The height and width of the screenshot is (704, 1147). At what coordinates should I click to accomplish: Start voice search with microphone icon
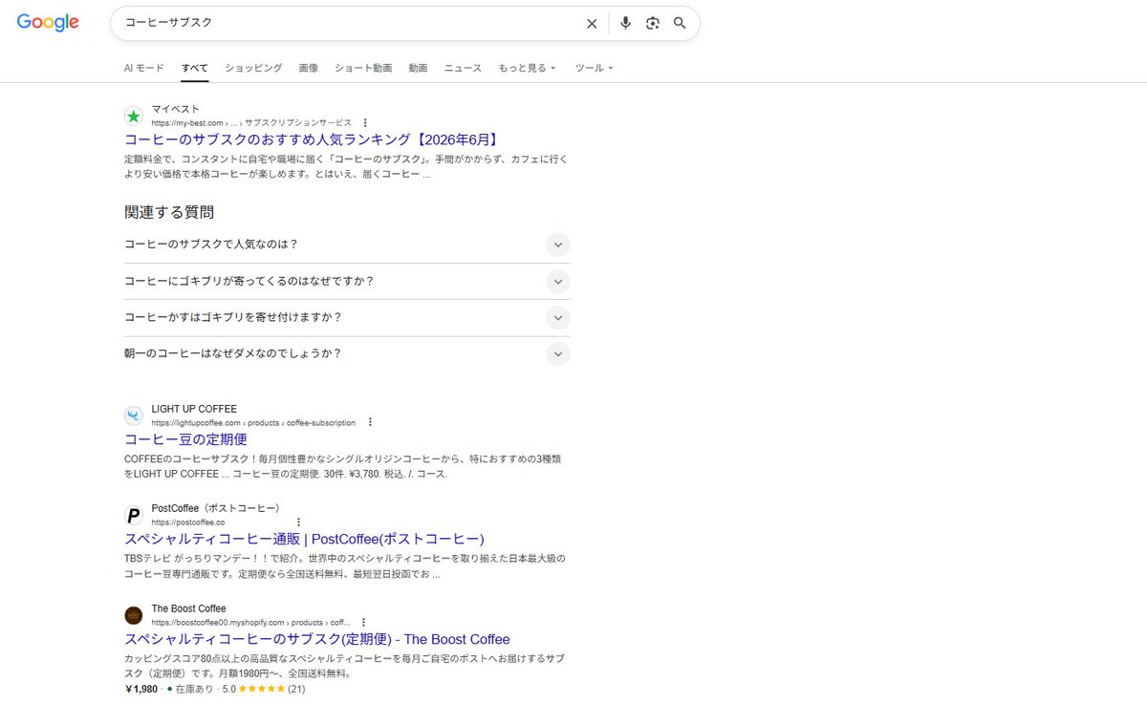click(x=625, y=23)
